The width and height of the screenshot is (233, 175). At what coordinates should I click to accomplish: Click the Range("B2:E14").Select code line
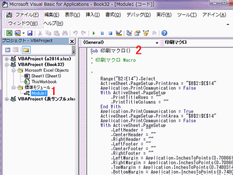(128, 79)
